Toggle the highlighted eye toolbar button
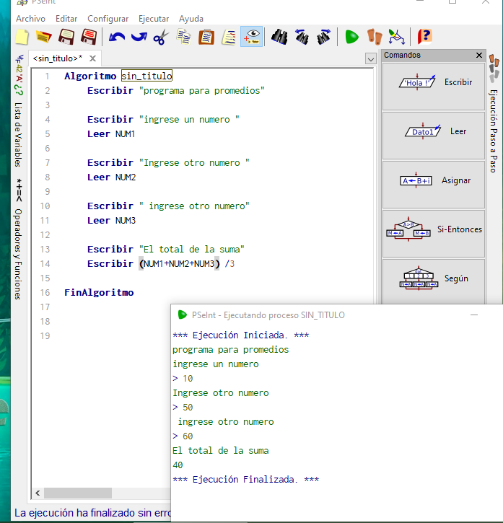Image resolution: width=503 pixels, height=523 pixels. click(251, 37)
